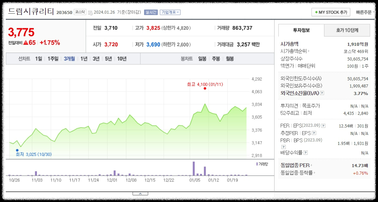
Task: Click the blue low dot at 최저 3,025
Action: (x=17, y=150)
